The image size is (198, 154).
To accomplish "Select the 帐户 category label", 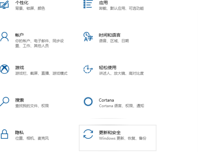I will click(x=19, y=35).
